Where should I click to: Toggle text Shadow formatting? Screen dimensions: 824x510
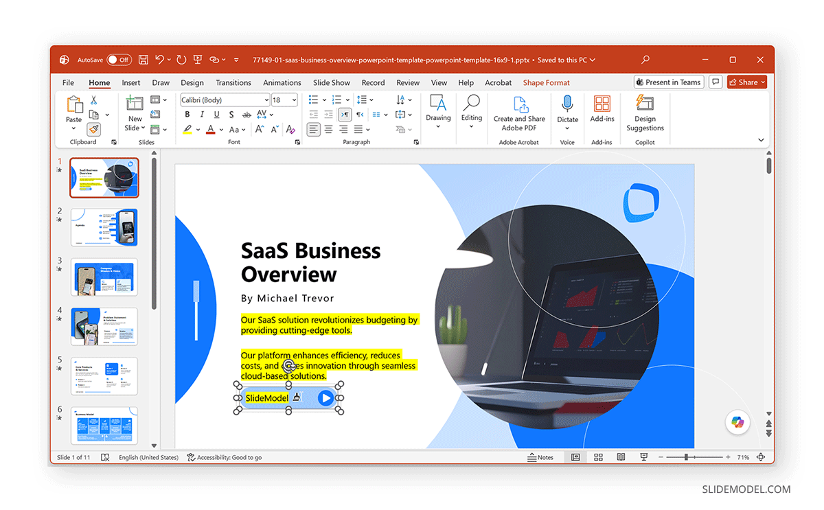231,115
